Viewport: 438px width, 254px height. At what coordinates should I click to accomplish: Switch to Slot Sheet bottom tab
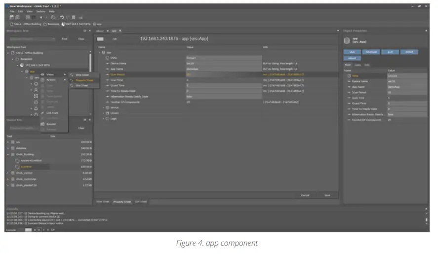coord(141,202)
